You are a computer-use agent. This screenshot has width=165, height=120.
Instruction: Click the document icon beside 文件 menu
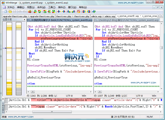tap(4, 7)
